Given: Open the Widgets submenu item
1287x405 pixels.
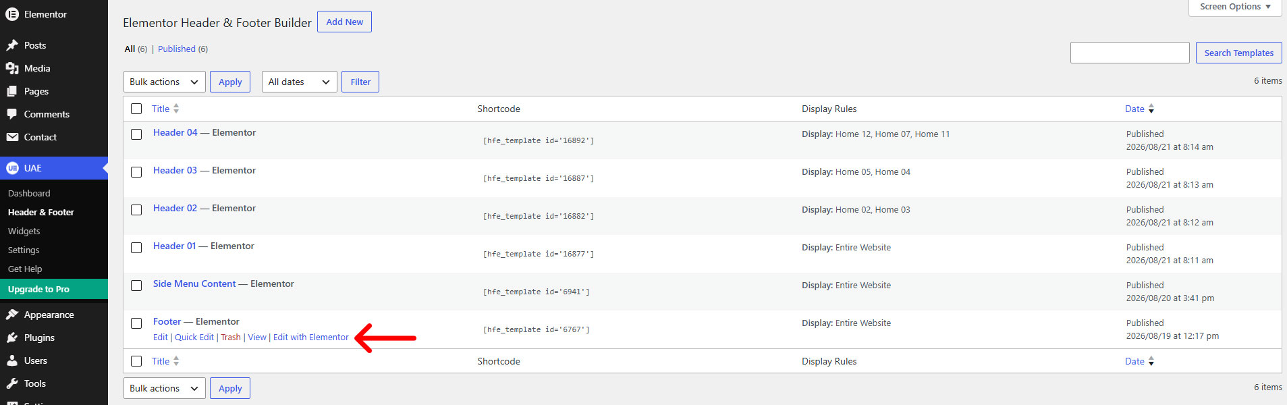Looking at the screenshot, I should tap(24, 231).
